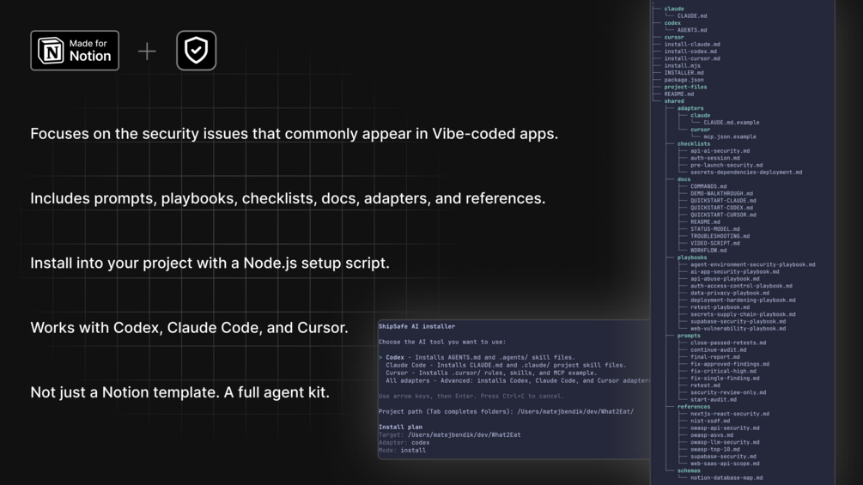
Task: Open owasp-top-10.md reference
Action: point(717,450)
